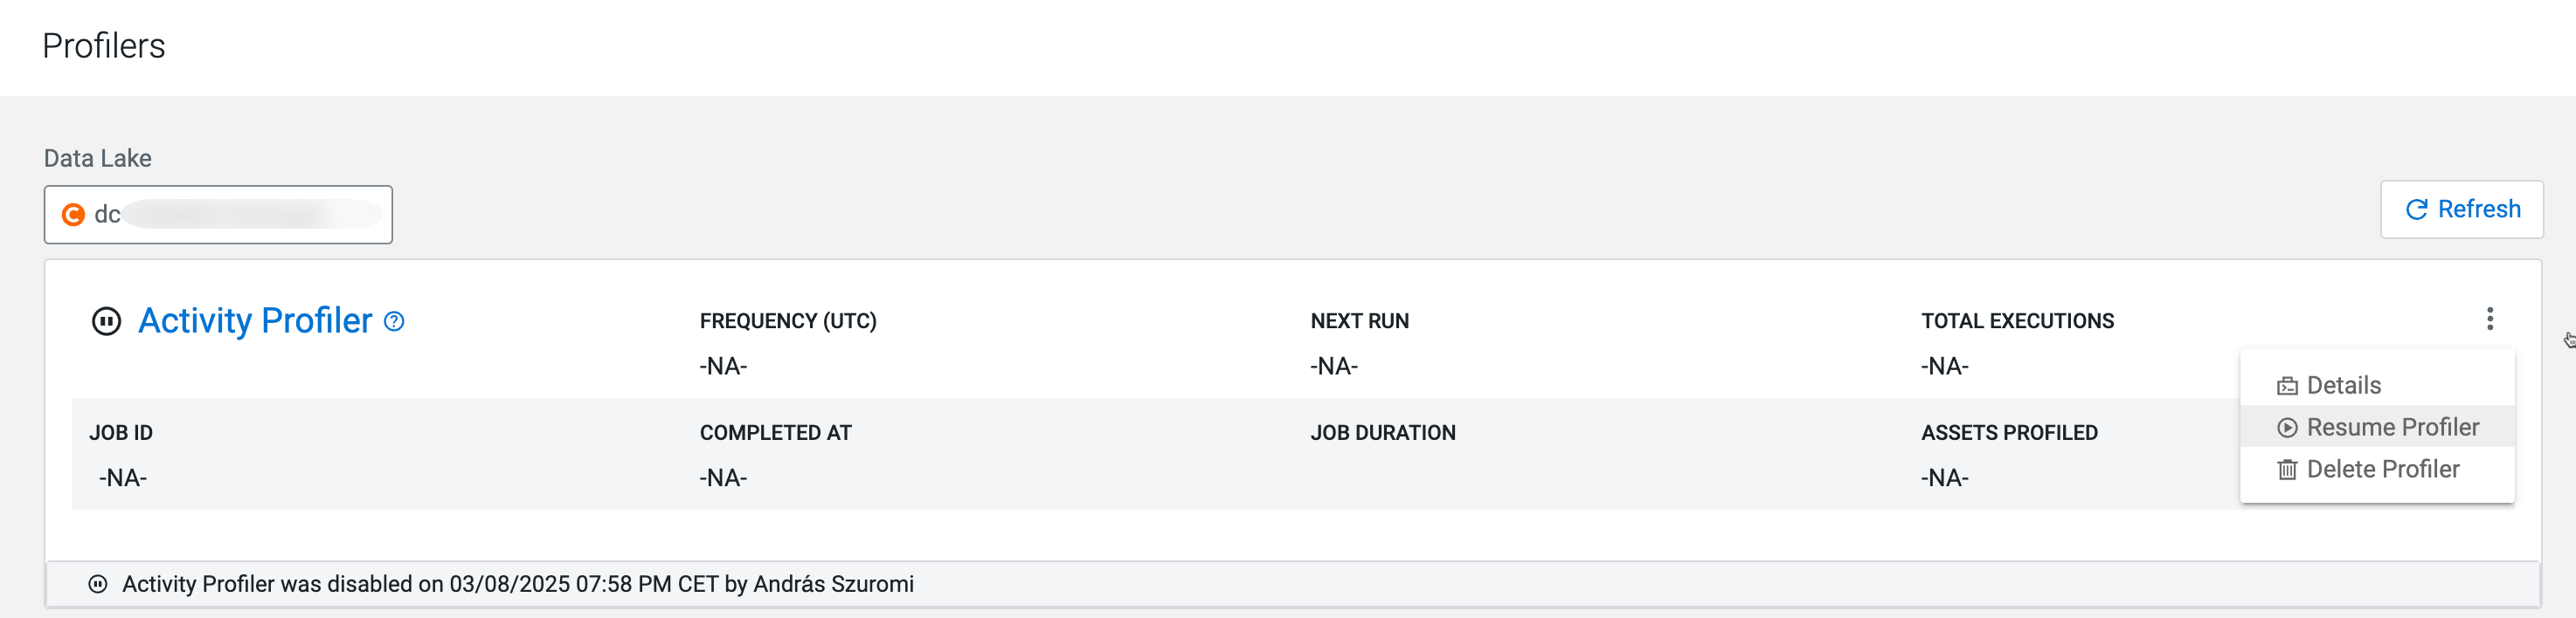This screenshot has width=2576, height=618.
Task: Click the circular arrow Refresh icon
Action: [x=2416, y=209]
